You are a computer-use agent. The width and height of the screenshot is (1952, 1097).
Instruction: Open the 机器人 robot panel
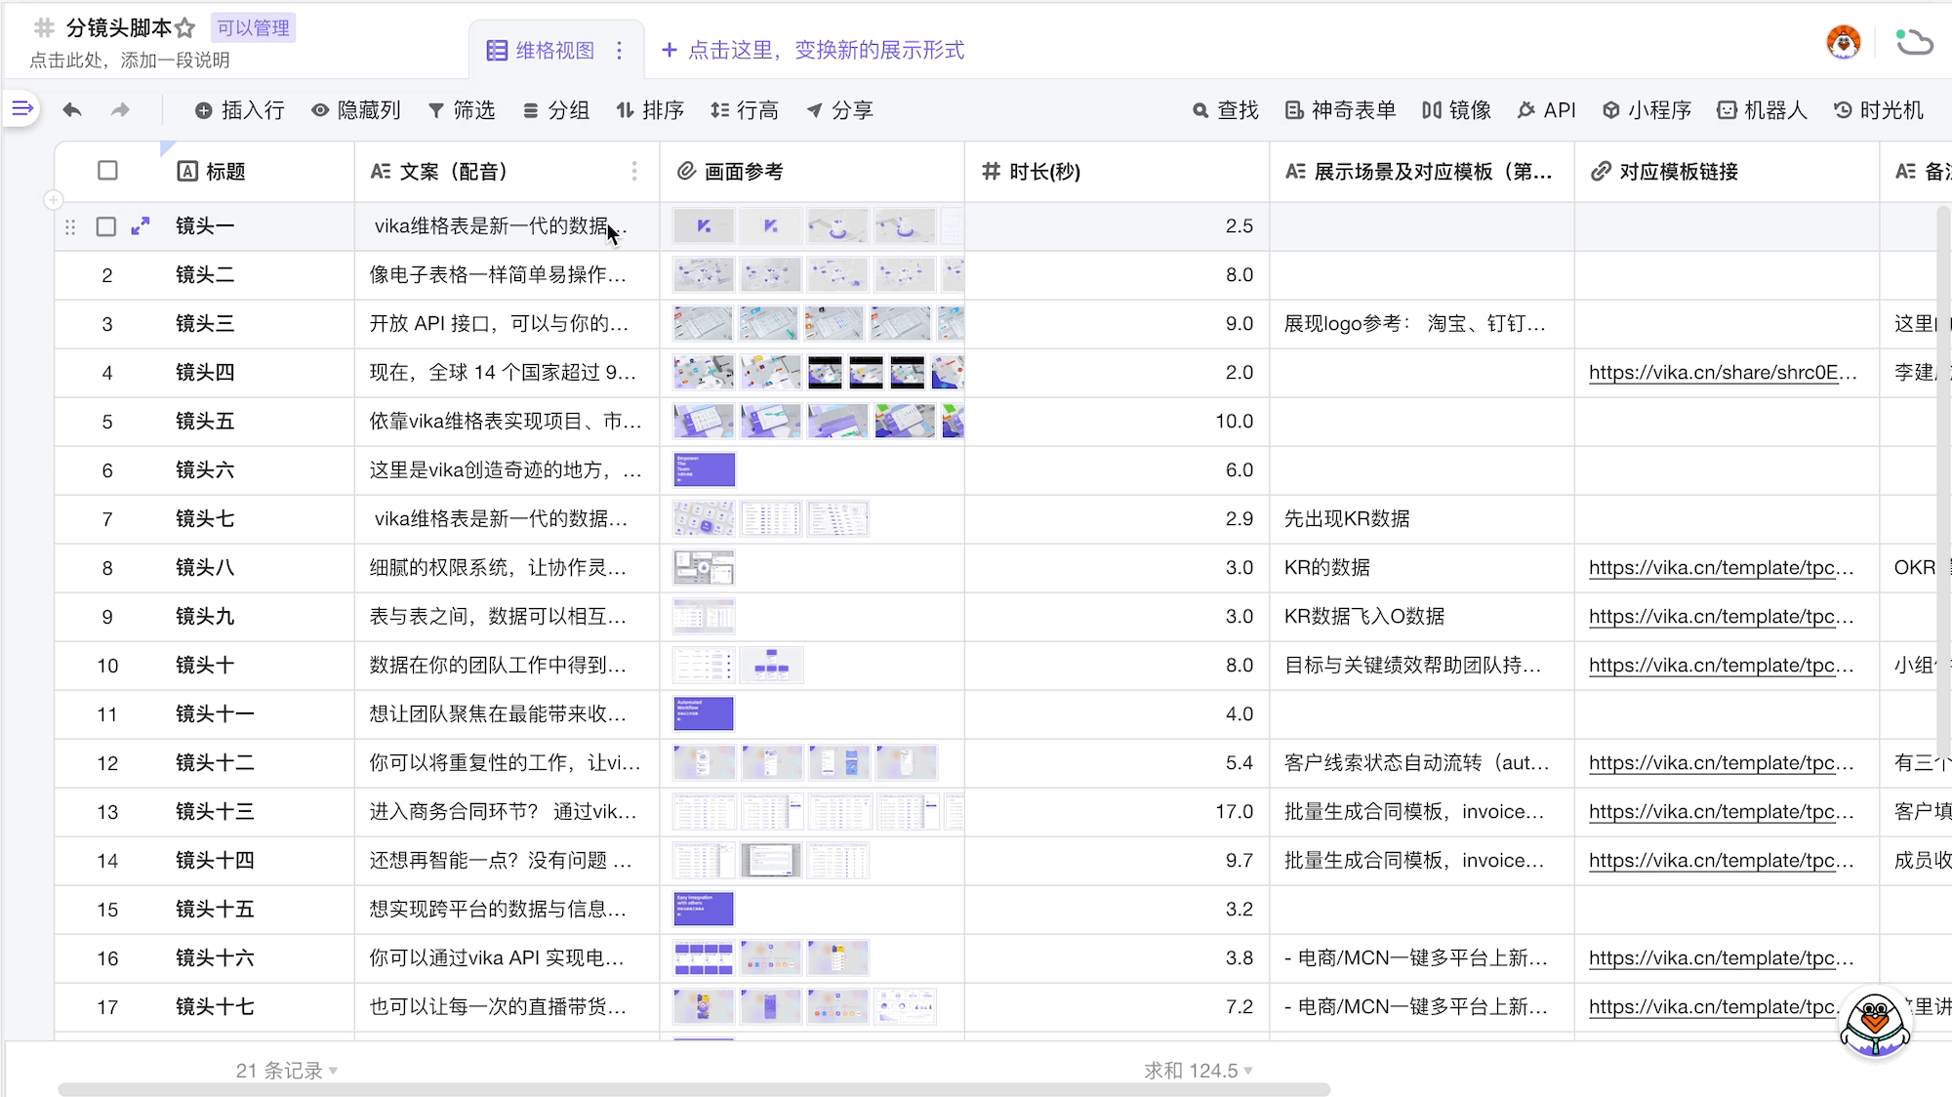coord(1762,110)
